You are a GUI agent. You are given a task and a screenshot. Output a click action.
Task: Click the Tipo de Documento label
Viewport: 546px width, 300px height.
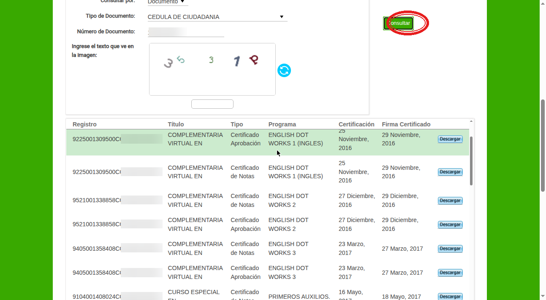pos(110,16)
